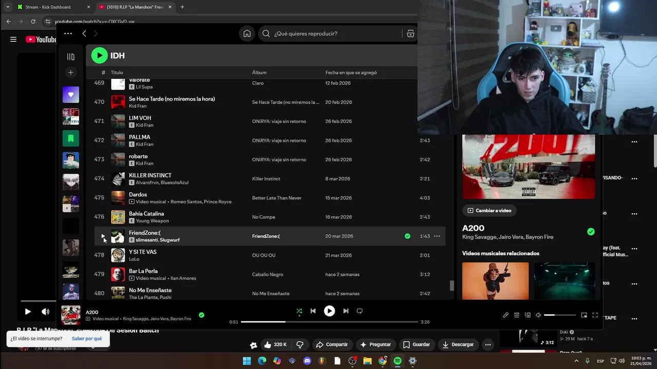Open Spotify miniplayer icon
Viewport: 657px width, 369px height.
tap(584, 315)
